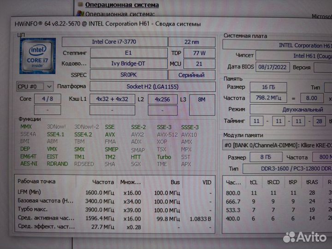
Task: Click the HWiNFO window title bar
Action: [x=172, y=24]
